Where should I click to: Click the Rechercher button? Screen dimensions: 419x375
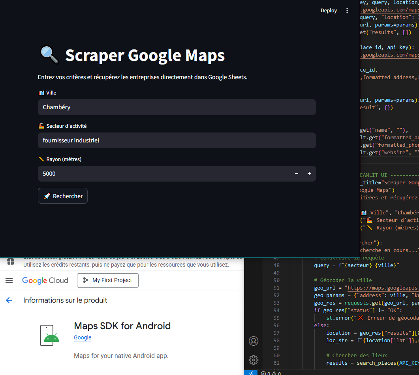coord(62,196)
